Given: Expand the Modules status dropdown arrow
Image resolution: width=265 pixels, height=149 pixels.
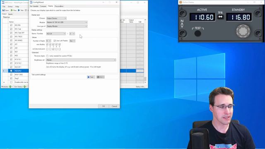Looking at the screenshot, I should (12, 87).
